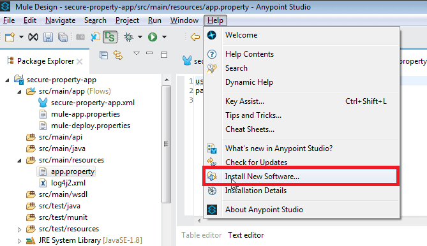Toggle the Ls toolbar button
This screenshot has width=427, height=246.
110,37
